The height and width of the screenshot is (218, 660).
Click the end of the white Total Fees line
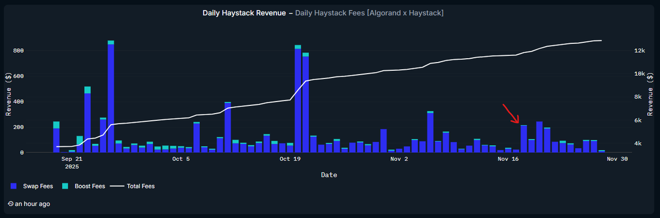pyautogui.click(x=602, y=41)
